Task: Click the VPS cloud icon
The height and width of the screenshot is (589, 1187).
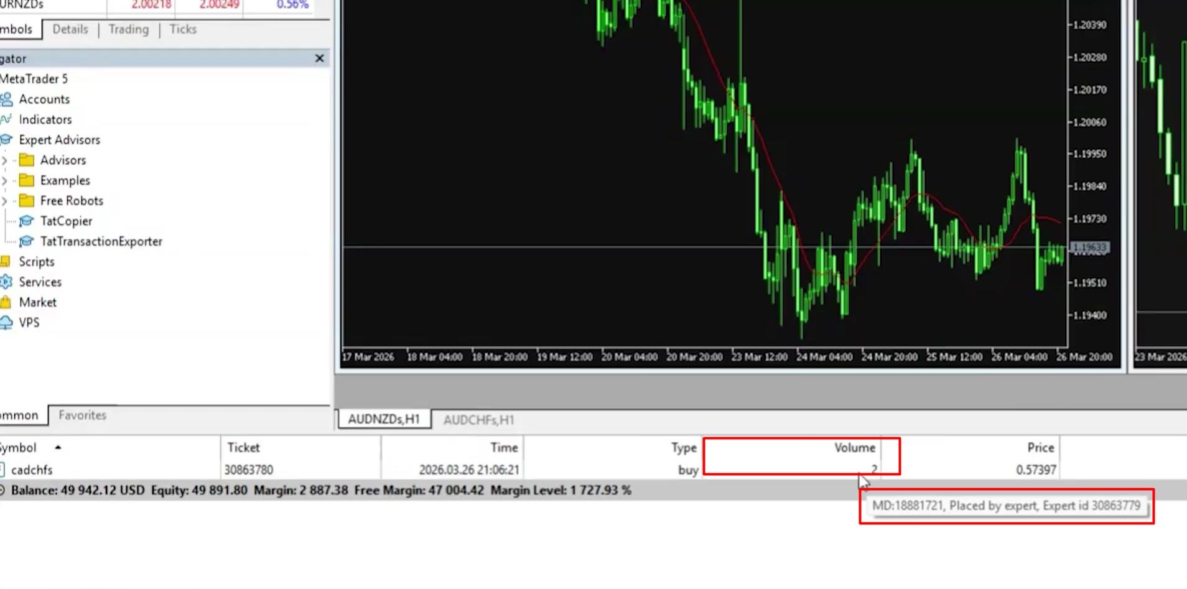Action: point(6,323)
